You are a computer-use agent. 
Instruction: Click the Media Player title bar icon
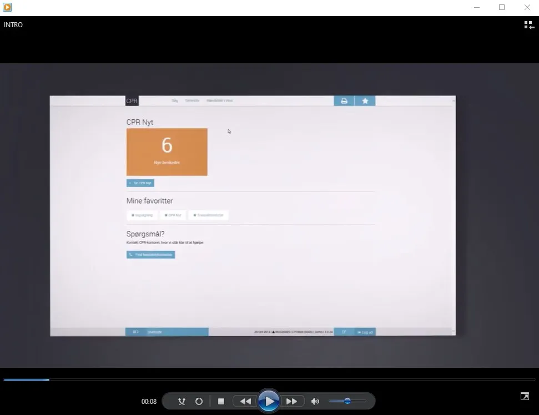tap(7, 7)
